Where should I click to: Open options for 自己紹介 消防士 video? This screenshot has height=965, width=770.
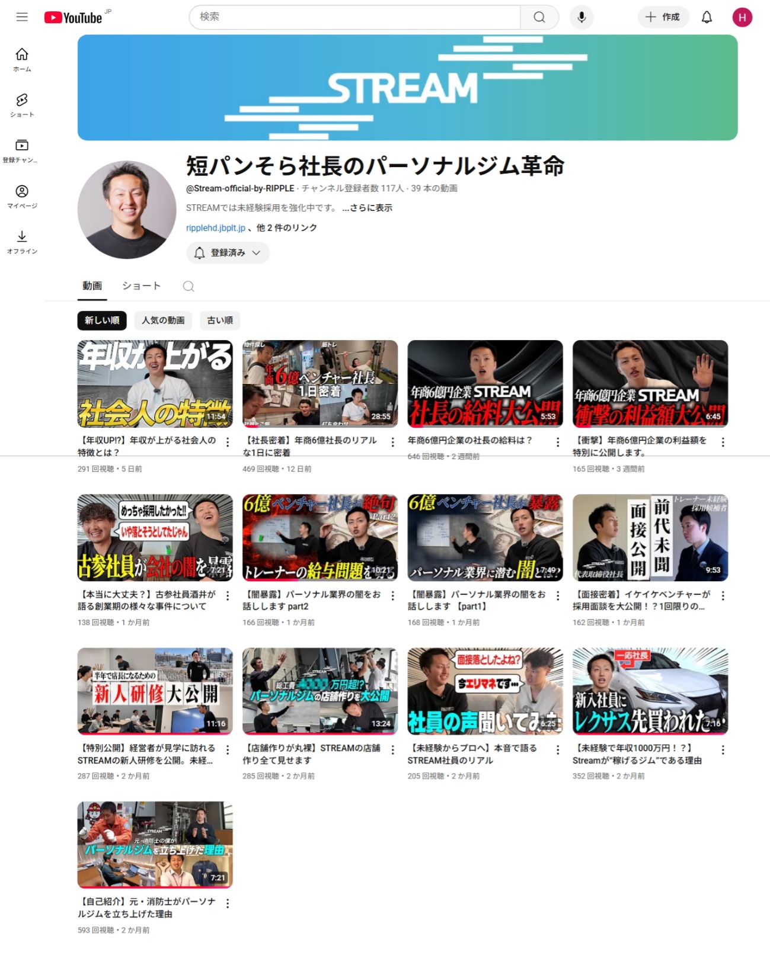(x=228, y=903)
